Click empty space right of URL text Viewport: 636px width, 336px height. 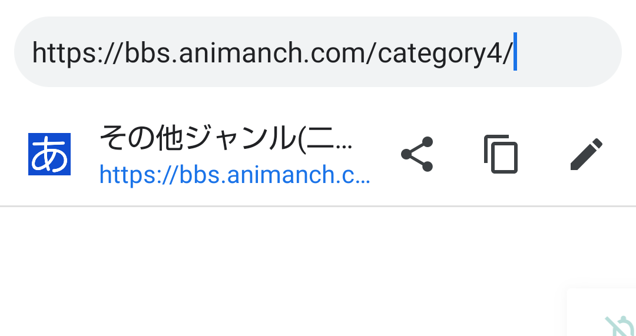pyautogui.click(x=568, y=52)
